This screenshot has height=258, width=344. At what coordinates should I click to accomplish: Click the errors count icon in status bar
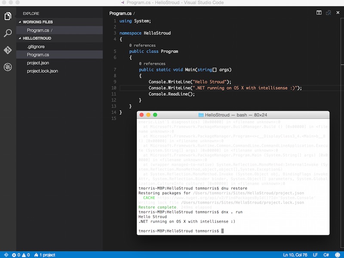click(x=15, y=255)
